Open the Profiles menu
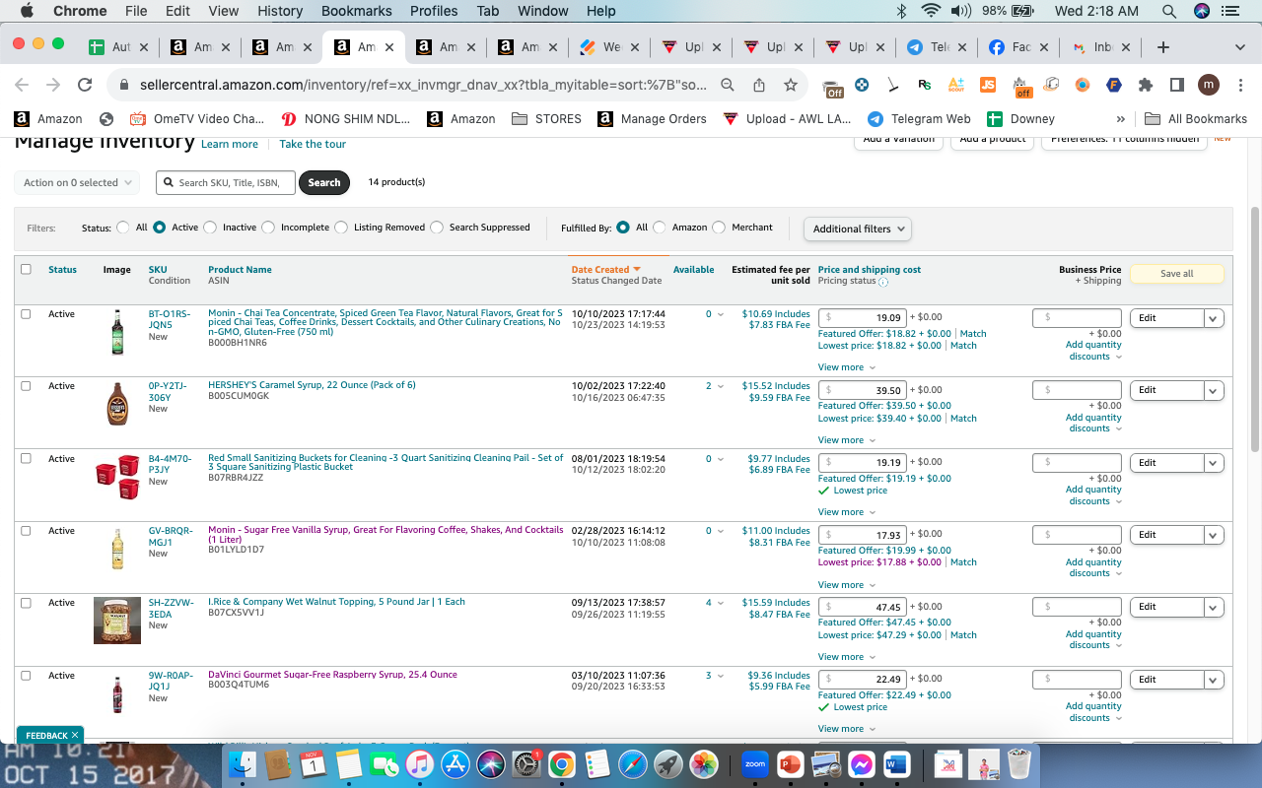 pyautogui.click(x=434, y=11)
